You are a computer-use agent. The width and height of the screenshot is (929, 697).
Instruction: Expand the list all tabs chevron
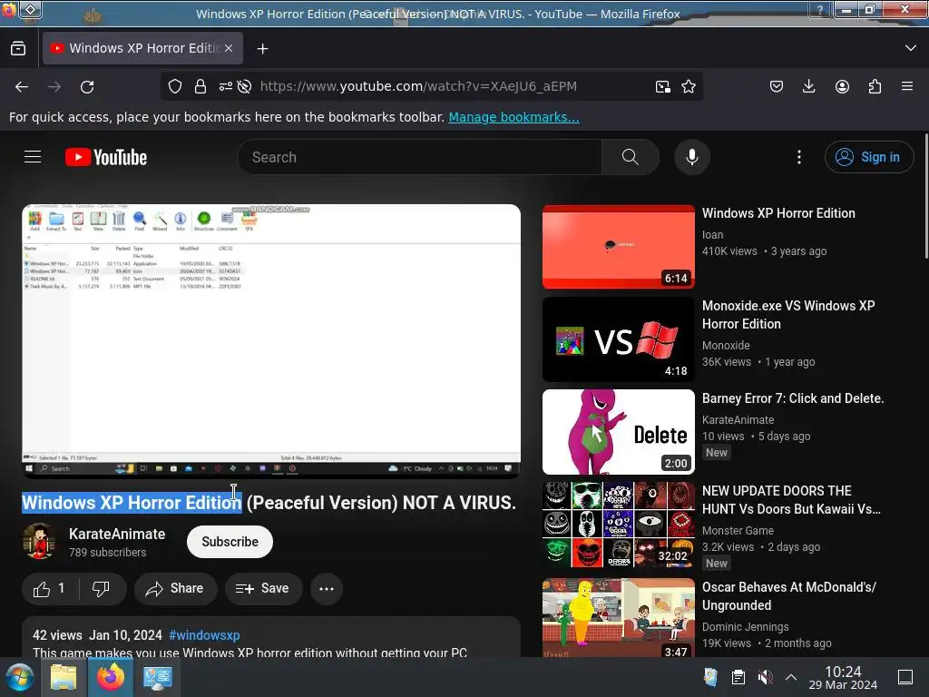coord(911,48)
